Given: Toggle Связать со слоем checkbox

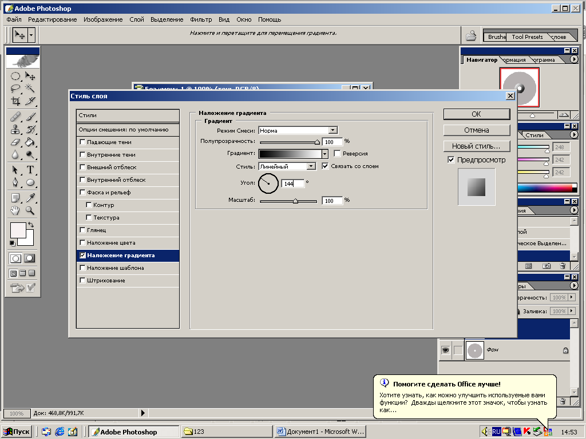Looking at the screenshot, I should coord(325,166).
